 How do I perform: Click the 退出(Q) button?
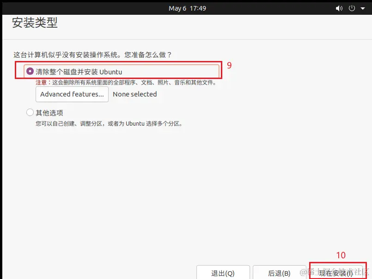point(223,273)
